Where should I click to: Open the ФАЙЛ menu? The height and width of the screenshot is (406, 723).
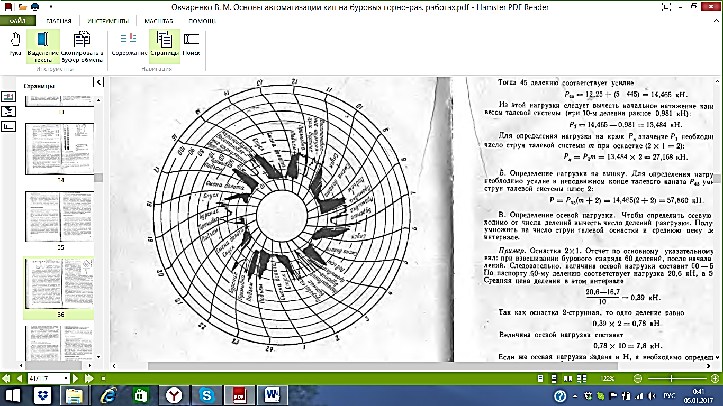tap(18, 21)
